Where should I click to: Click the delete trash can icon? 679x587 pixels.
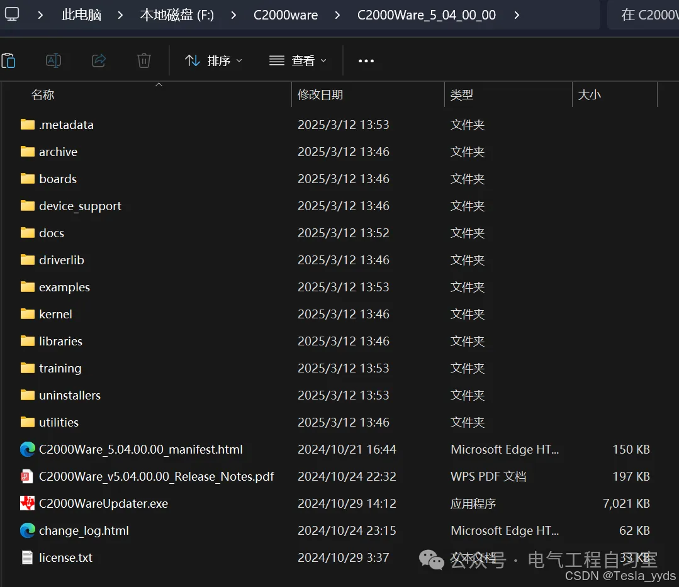point(143,60)
